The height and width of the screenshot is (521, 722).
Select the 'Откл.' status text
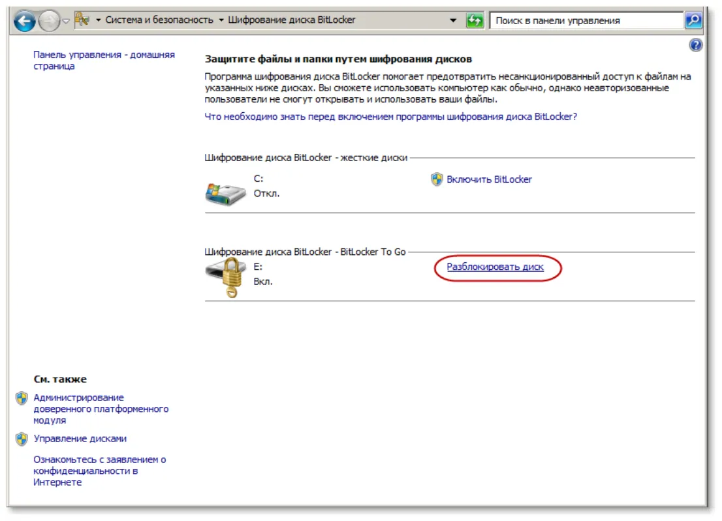tap(266, 194)
